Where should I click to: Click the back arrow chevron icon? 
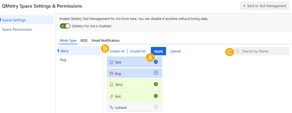coord(244,6)
